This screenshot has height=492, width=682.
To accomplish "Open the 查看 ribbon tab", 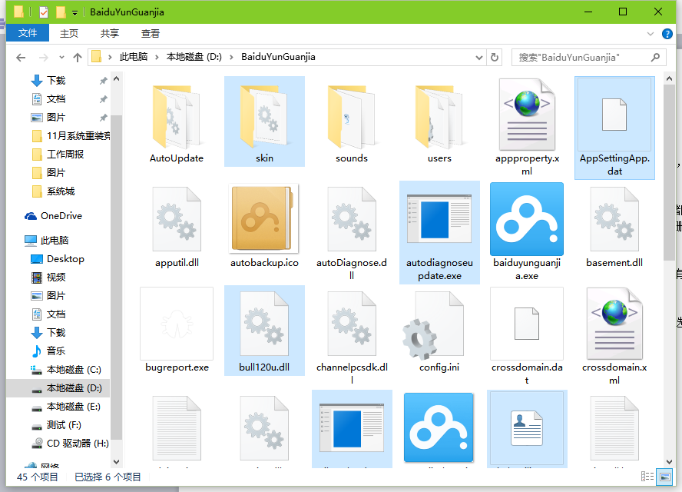I will pyautogui.click(x=151, y=33).
